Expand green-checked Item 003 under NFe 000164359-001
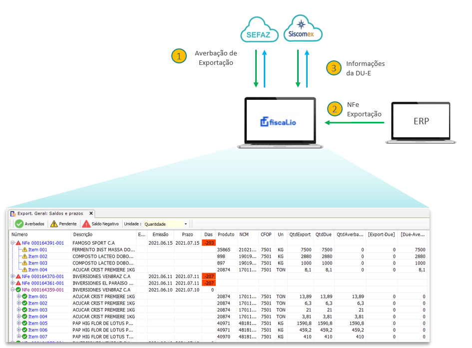This screenshot has height=348, width=472. point(19,310)
